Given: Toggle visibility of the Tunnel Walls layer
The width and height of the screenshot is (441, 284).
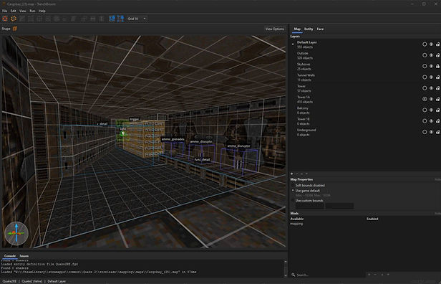Looking at the screenshot, I should point(431,77).
